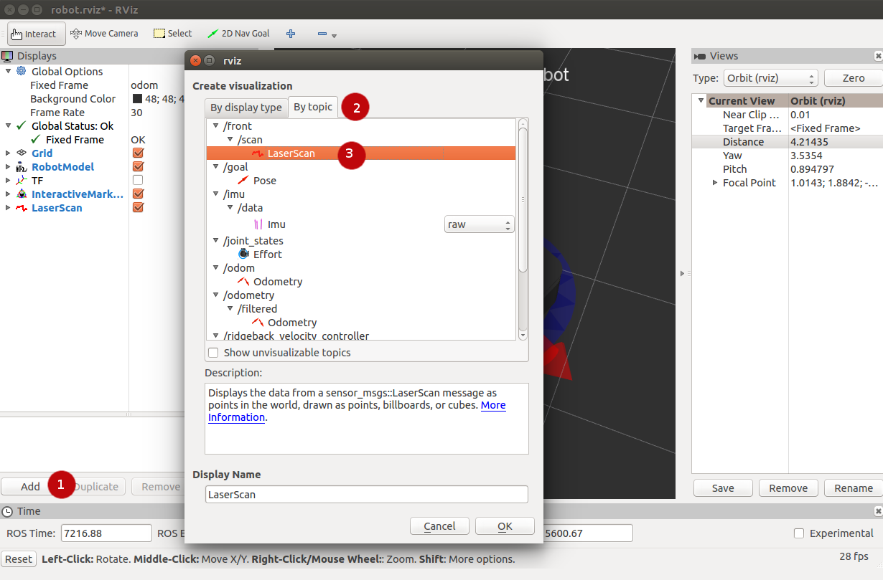Choose the Select tool in toolbar
Viewport: 883px width, 580px height.
tap(172, 34)
